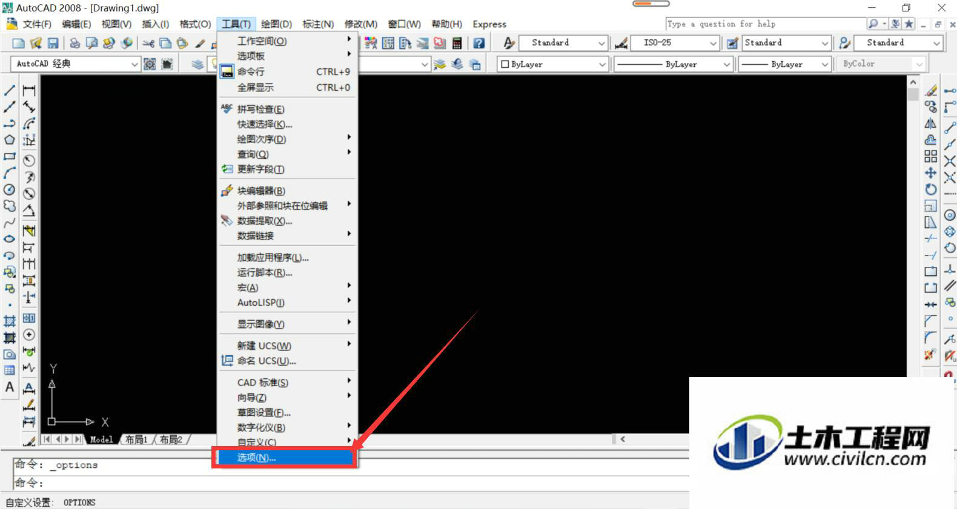Click the ByColor plot style field
This screenshot has width=957, height=509.
coord(881,64)
